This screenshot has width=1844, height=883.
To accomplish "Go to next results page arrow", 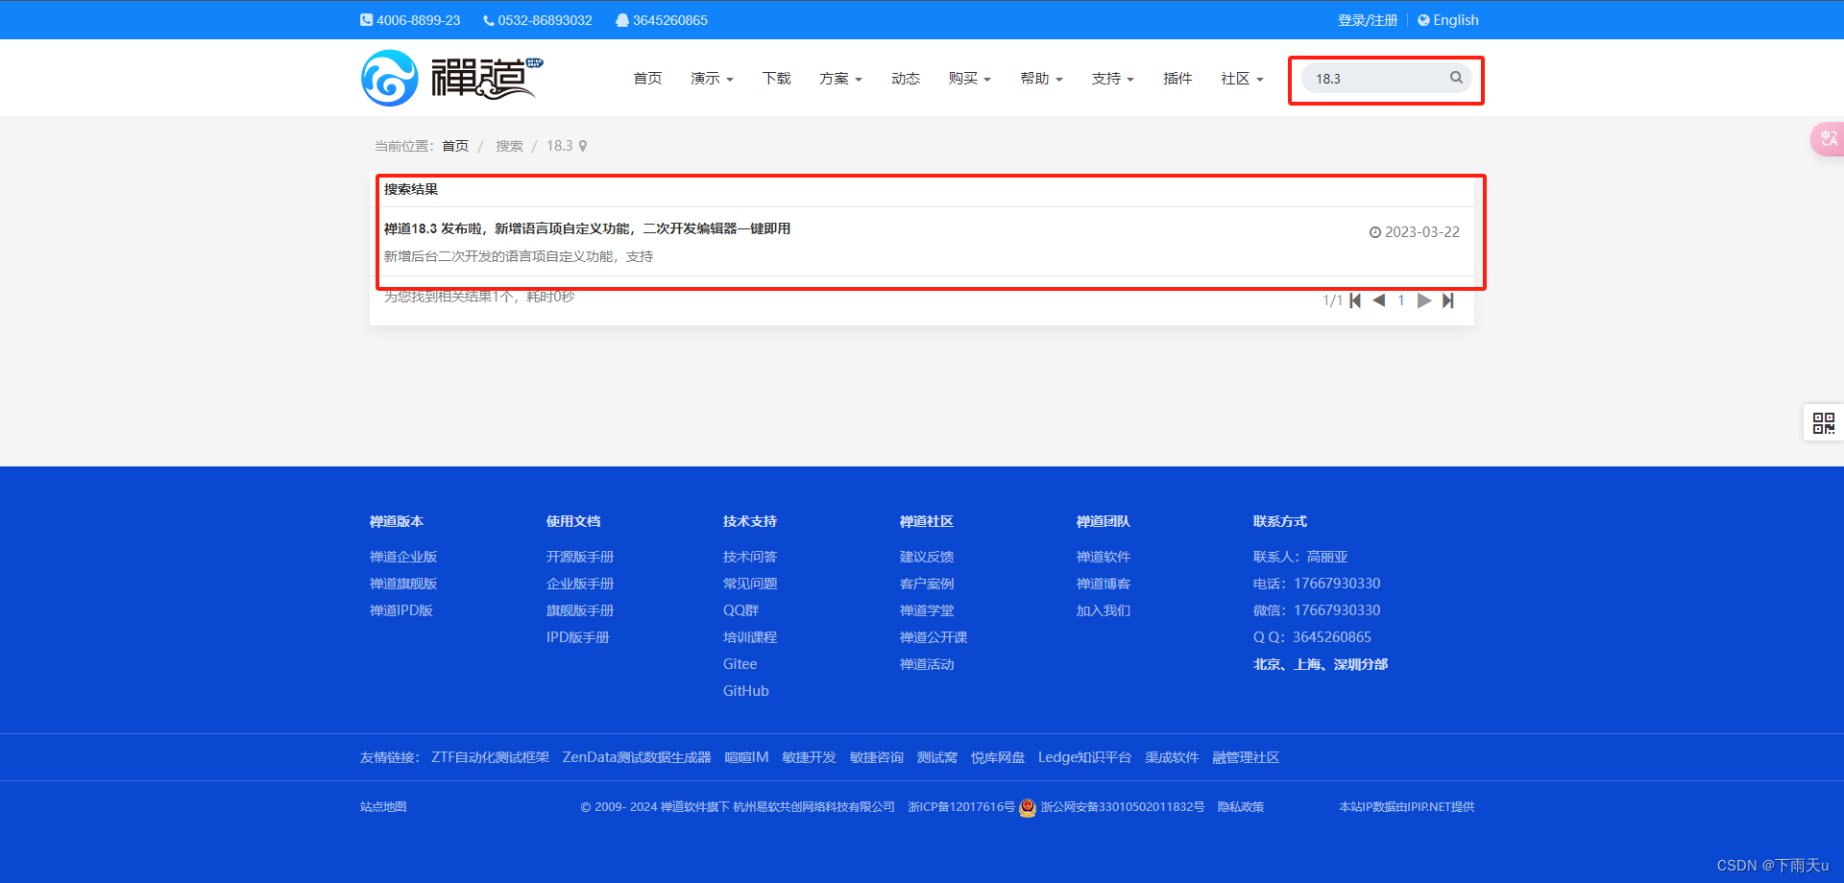I will pyautogui.click(x=1424, y=300).
